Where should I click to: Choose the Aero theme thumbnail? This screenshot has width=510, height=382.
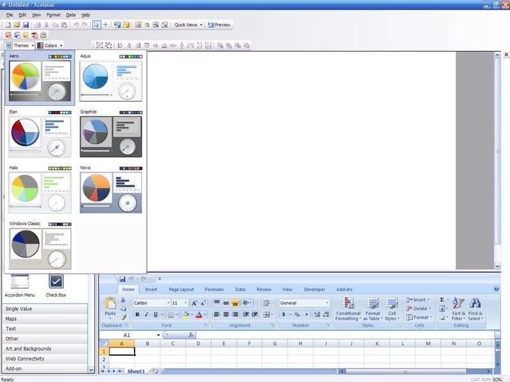click(x=40, y=82)
